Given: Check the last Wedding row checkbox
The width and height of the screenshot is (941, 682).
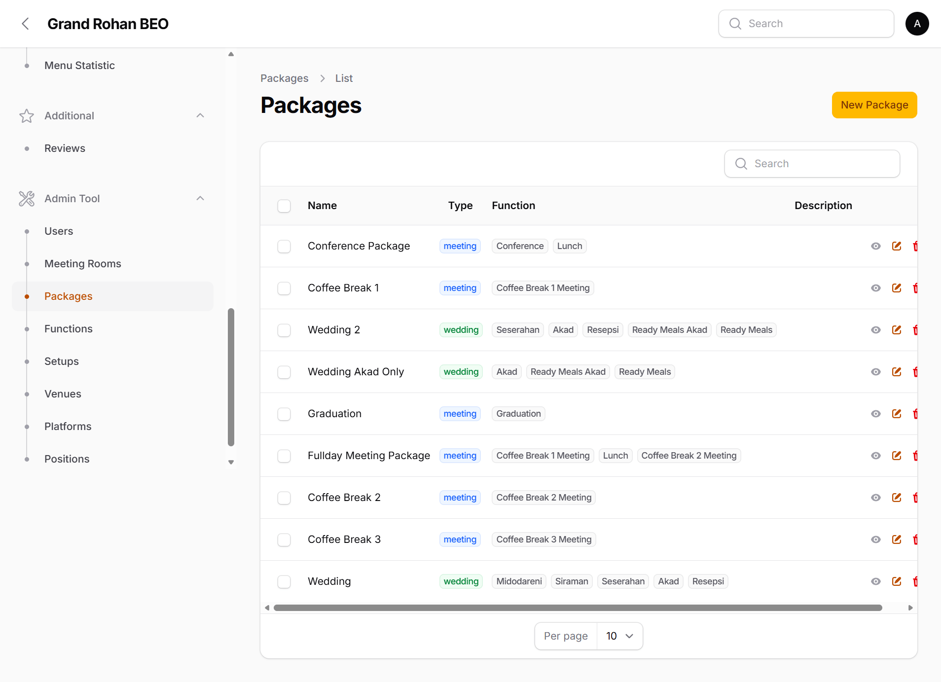Looking at the screenshot, I should [x=284, y=581].
